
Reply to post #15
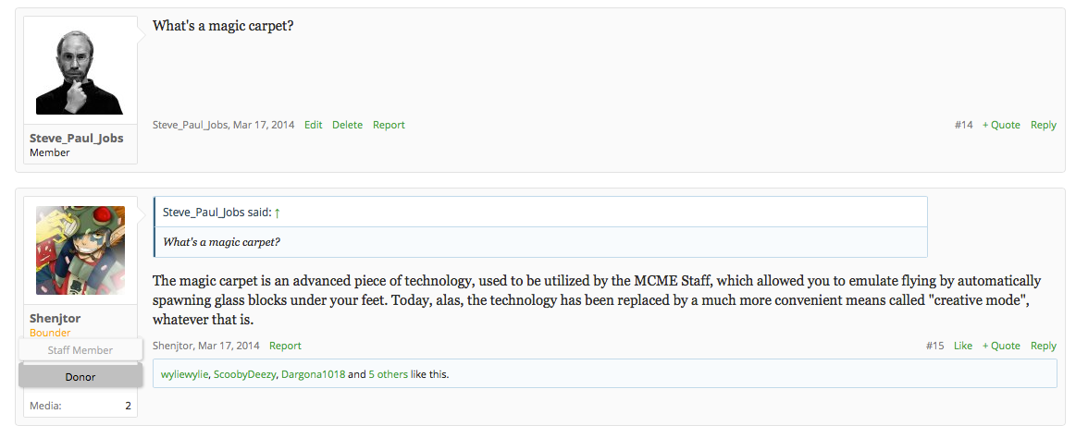(1043, 346)
